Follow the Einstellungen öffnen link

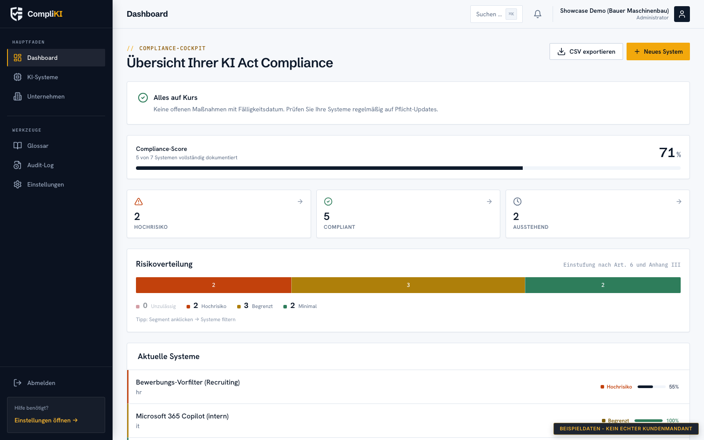coord(46,420)
